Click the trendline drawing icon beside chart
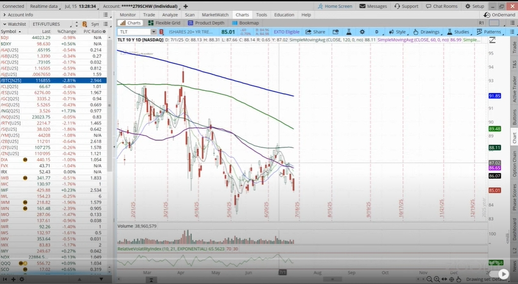 coord(492,40)
